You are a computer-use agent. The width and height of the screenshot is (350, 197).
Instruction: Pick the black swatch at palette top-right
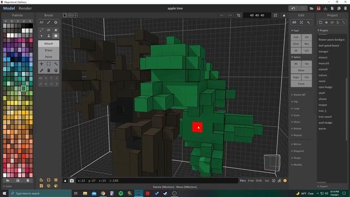[x=31, y=26]
